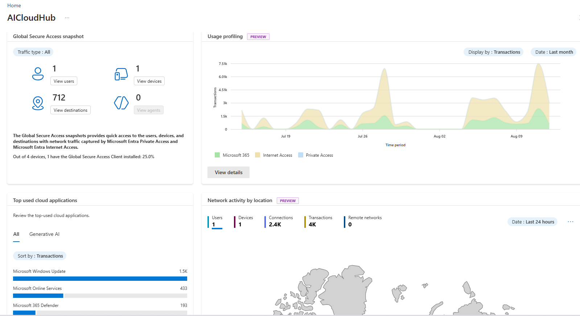Open Date Last 24 hours filter
Viewport: 580px width, 316px height.
[x=532, y=222]
